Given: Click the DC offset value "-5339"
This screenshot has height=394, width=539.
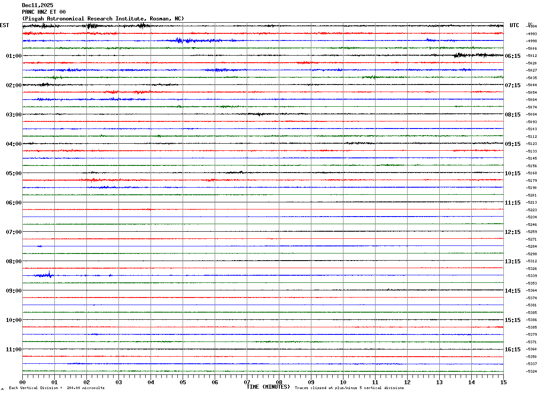Looking at the screenshot, I should [x=532, y=276].
